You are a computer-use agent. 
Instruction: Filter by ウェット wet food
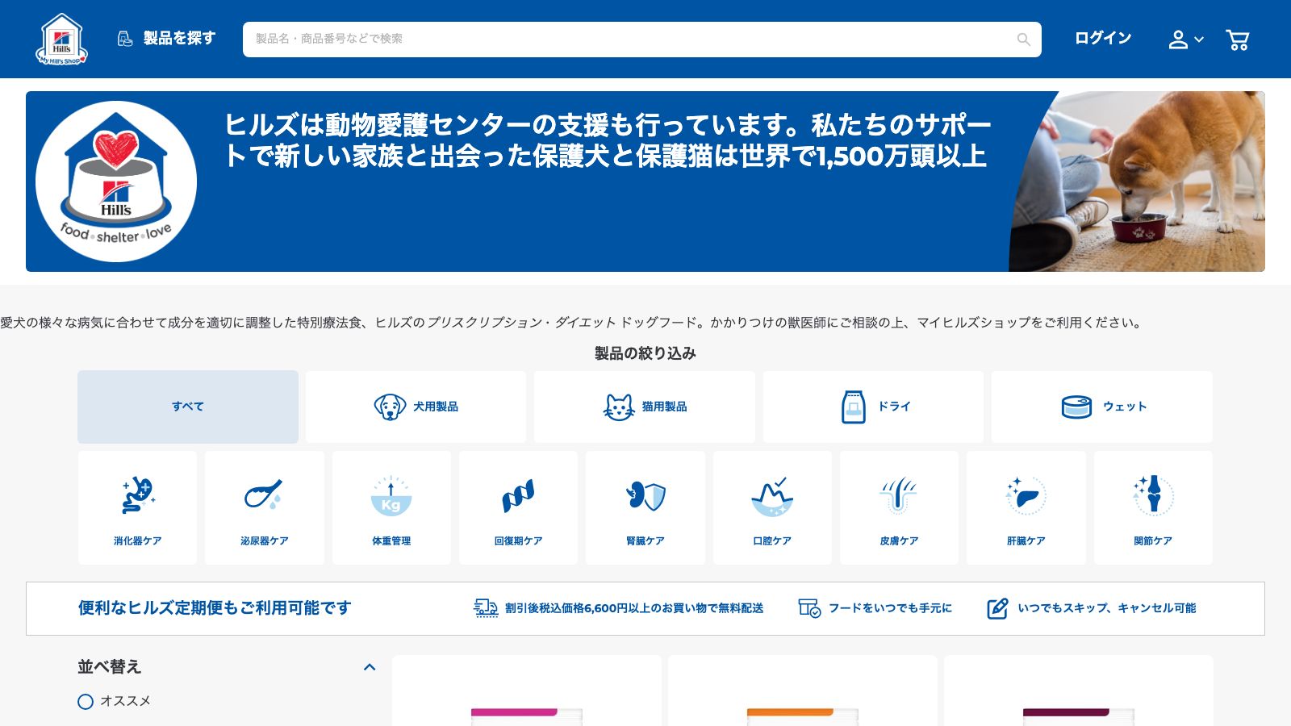(x=1101, y=407)
